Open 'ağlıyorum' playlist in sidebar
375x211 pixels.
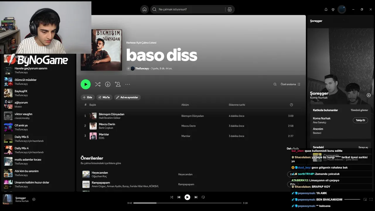click(38, 104)
